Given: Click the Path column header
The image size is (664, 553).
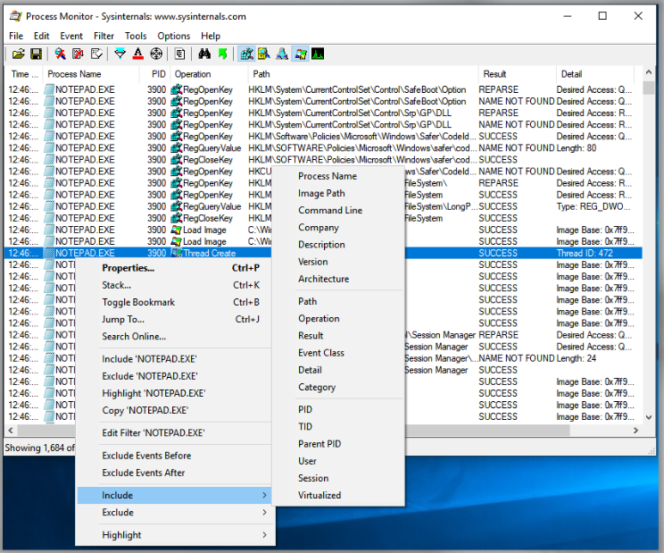Looking at the screenshot, I should pyautogui.click(x=363, y=74).
